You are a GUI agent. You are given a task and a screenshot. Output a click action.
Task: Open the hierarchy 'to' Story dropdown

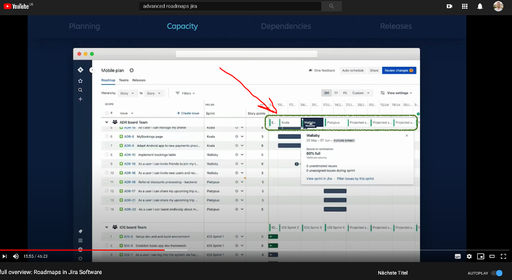coord(153,94)
